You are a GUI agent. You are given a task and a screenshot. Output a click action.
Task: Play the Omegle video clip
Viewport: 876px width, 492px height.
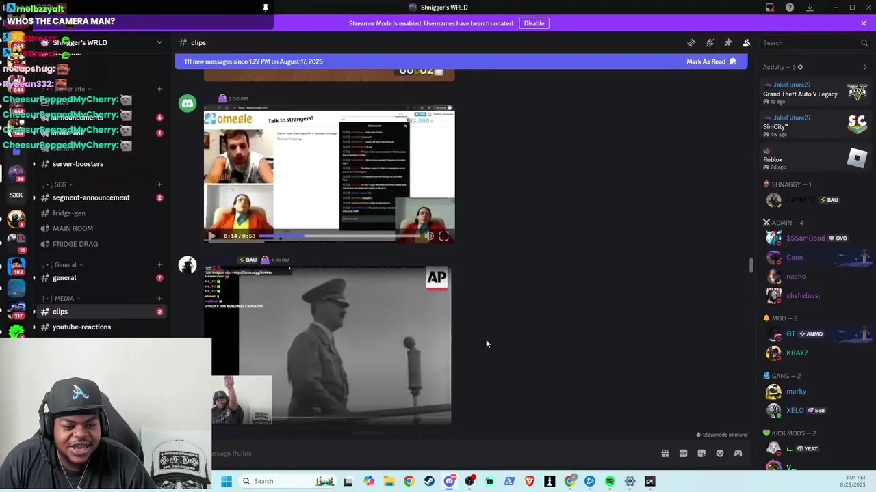[211, 236]
